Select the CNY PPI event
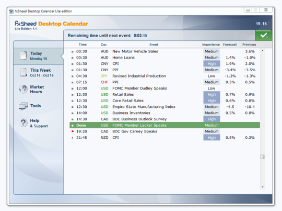 coord(164,70)
